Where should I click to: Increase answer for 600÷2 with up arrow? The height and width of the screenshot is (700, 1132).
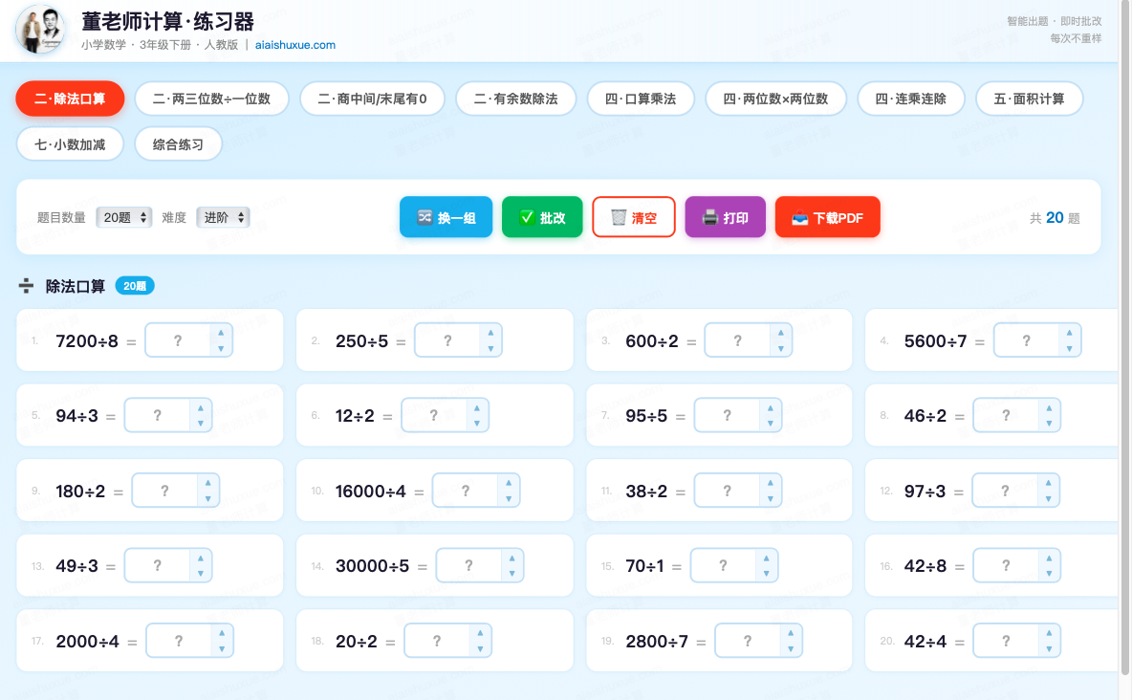point(780,333)
